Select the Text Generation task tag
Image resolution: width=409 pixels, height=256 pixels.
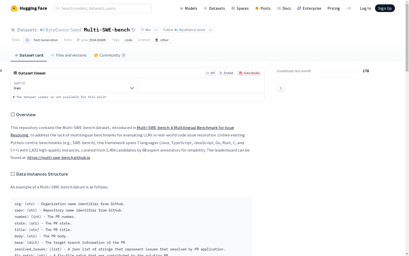(x=42, y=40)
